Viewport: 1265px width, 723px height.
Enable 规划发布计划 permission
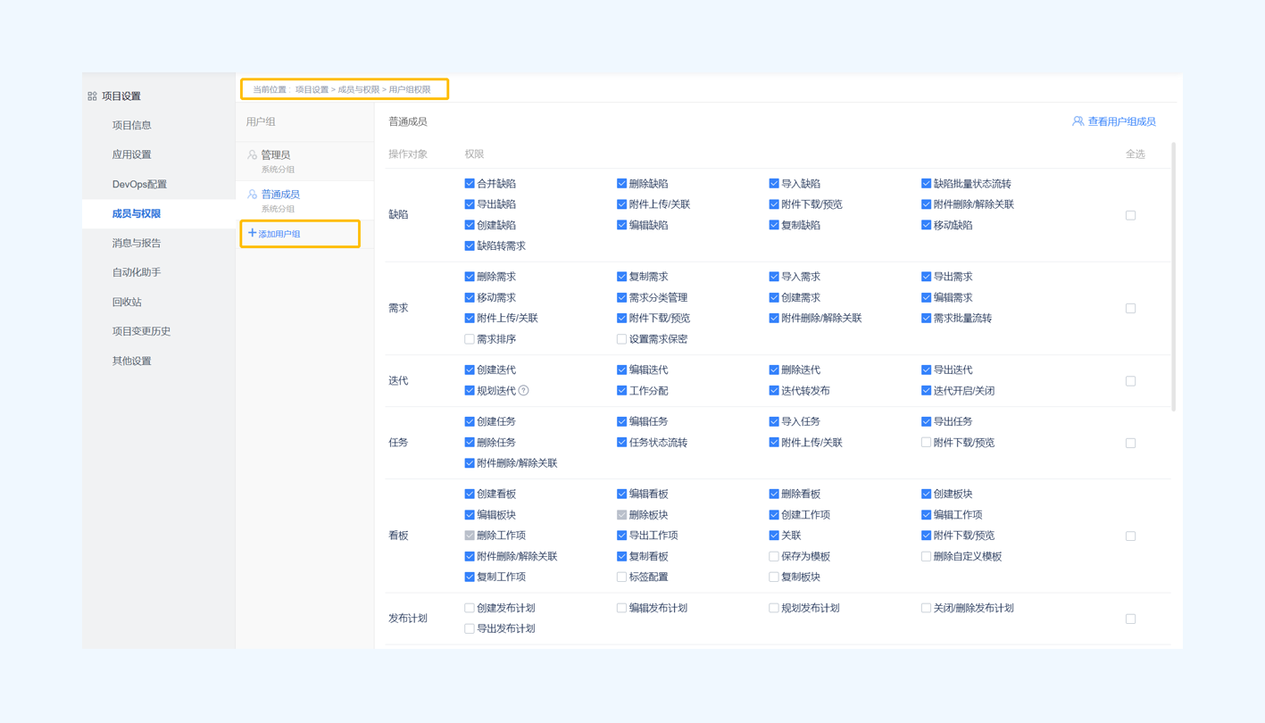pos(774,608)
